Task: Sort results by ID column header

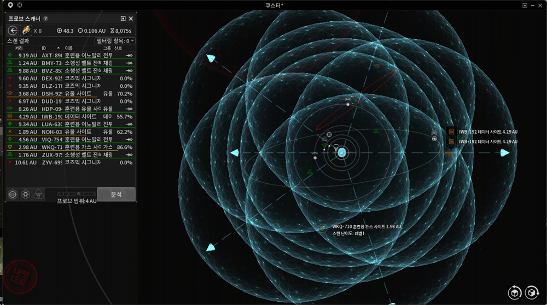Action: click(44, 49)
